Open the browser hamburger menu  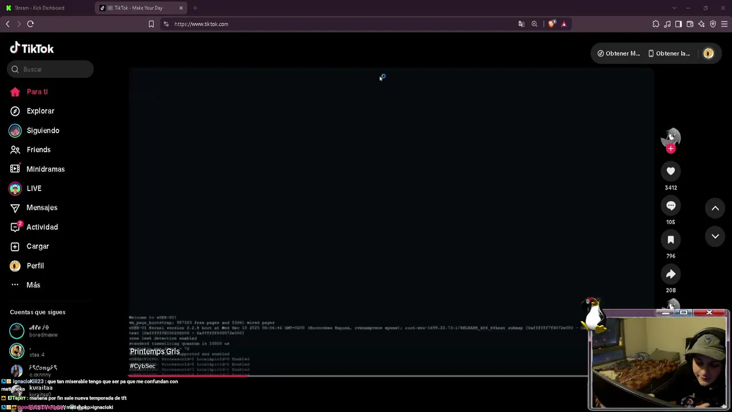[x=724, y=24]
